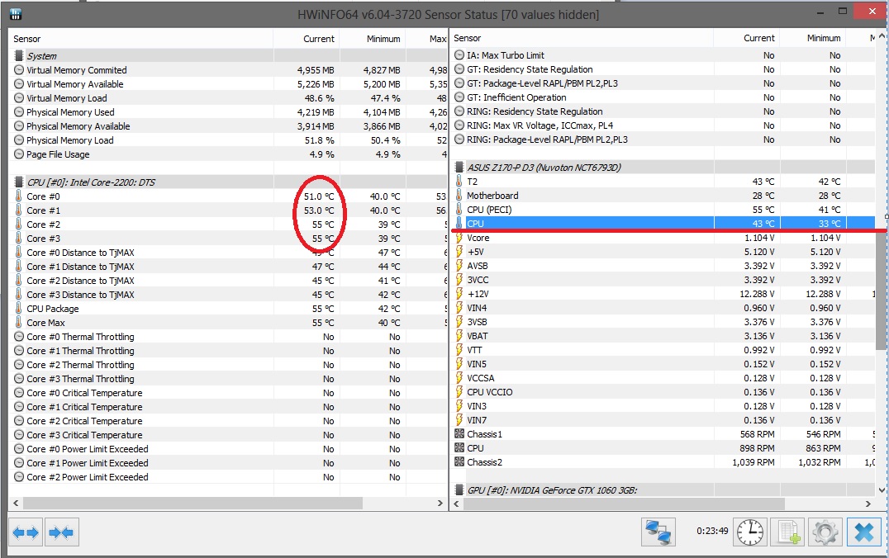
Task: Click the chip icon beside System header
Action: (19, 55)
